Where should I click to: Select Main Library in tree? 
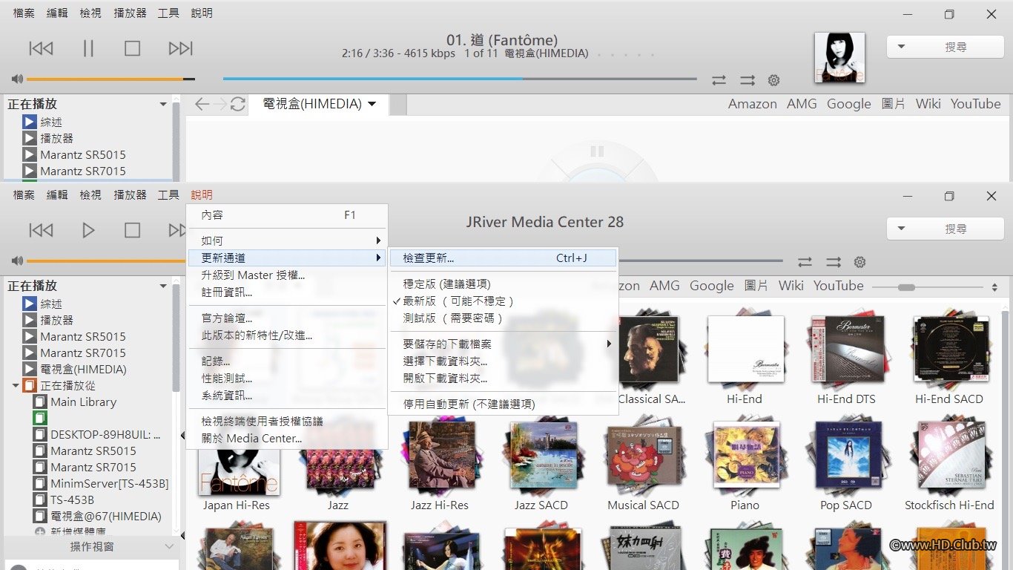[83, 402]
